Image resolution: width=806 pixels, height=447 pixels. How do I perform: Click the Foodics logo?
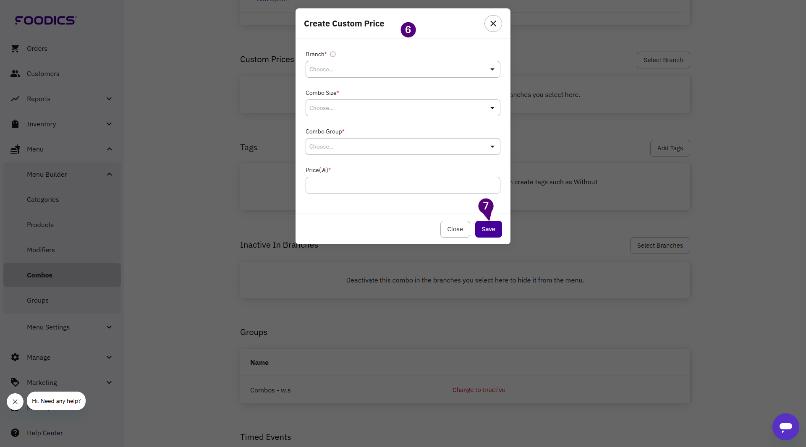pos(46,20)
